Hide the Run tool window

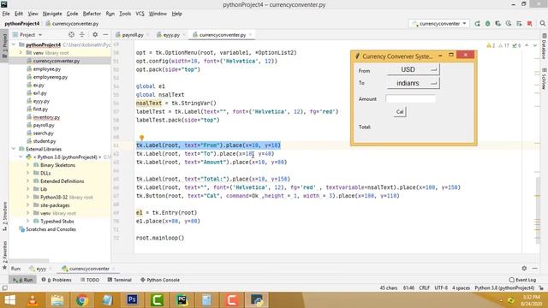coord(535,268)
